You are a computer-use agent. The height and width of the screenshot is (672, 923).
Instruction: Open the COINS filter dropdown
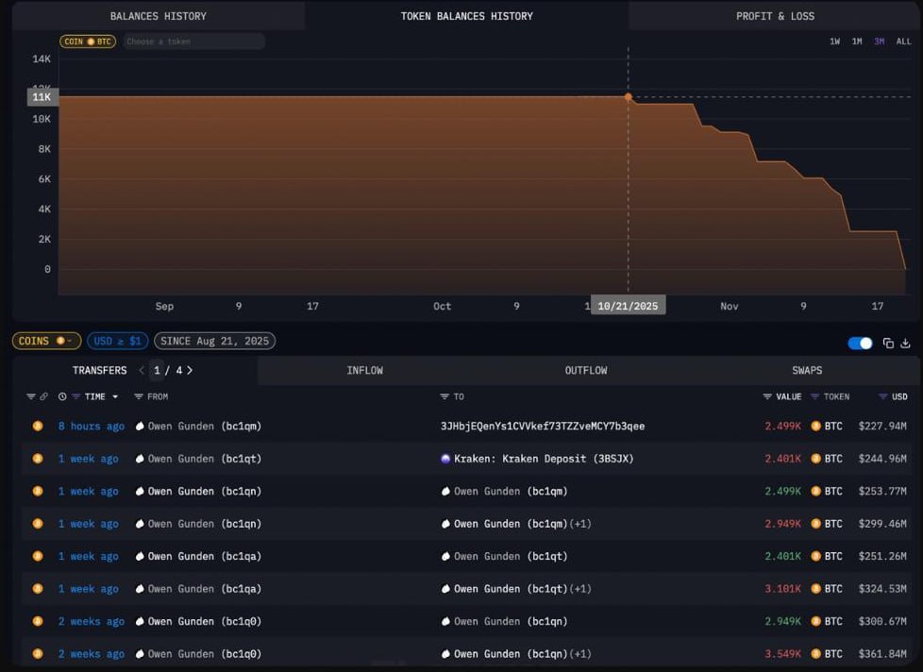[x=45, y=341]
